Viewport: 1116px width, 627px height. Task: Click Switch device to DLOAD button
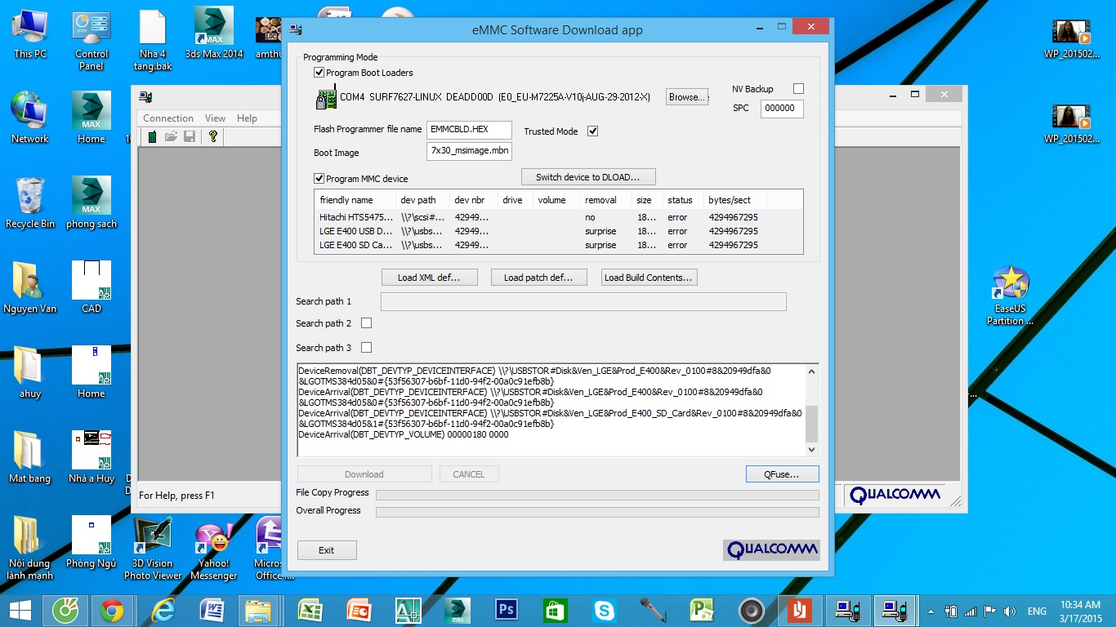pyautogui.click(x=588, y=177)
